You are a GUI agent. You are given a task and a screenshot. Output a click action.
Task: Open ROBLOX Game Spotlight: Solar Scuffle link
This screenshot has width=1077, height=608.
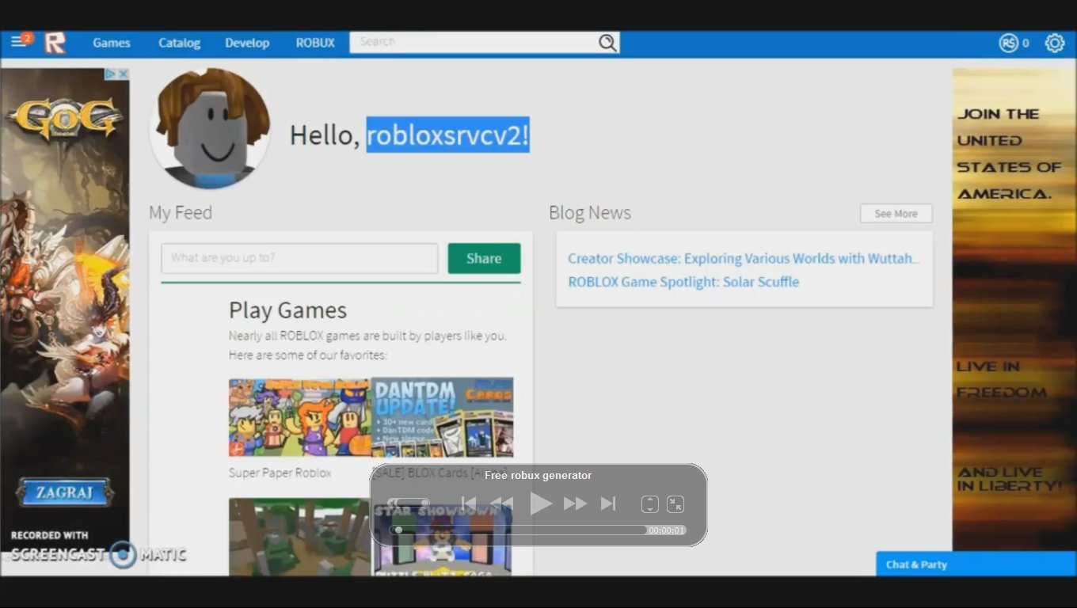tap(683, 282)
